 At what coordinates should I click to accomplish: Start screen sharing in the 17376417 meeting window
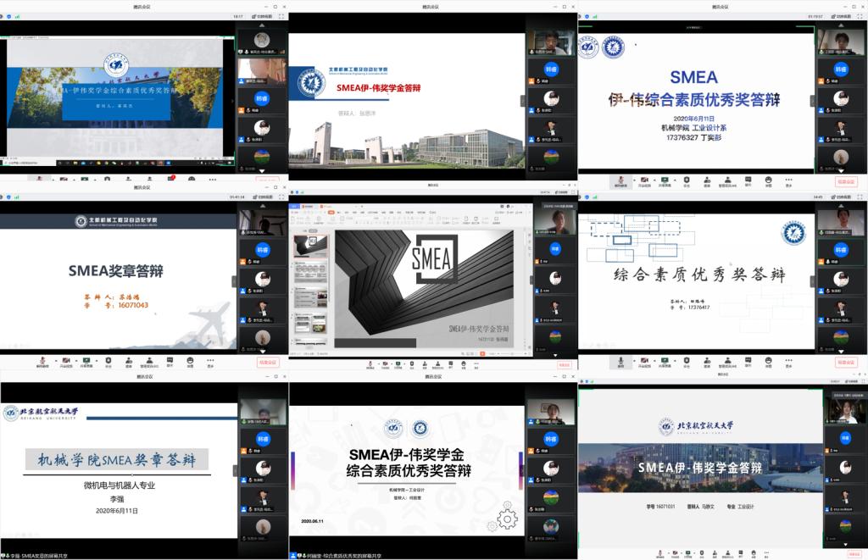point(665,362)
